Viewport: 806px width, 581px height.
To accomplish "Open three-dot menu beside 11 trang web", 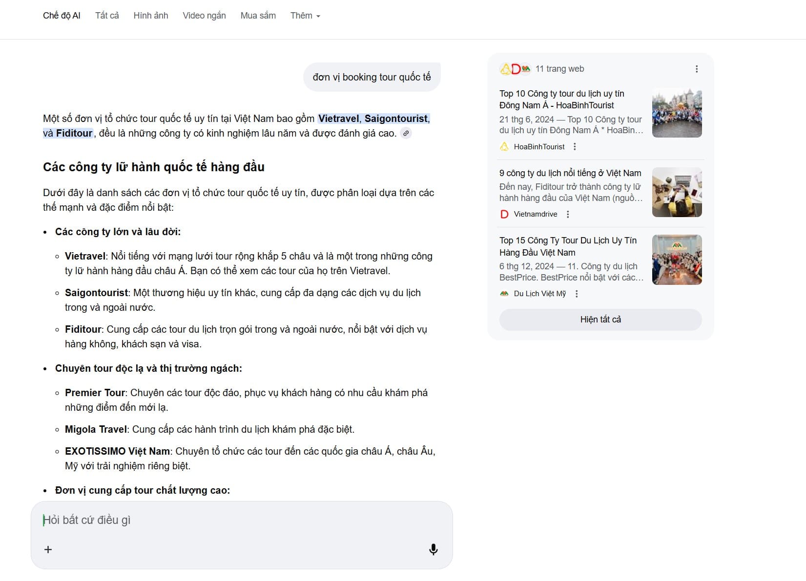I will click(697, 69).
